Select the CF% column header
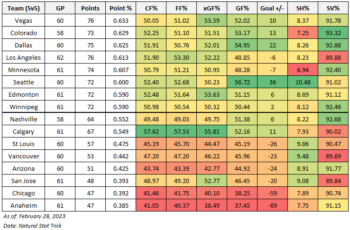350x230 pixels. click(151, 8)
